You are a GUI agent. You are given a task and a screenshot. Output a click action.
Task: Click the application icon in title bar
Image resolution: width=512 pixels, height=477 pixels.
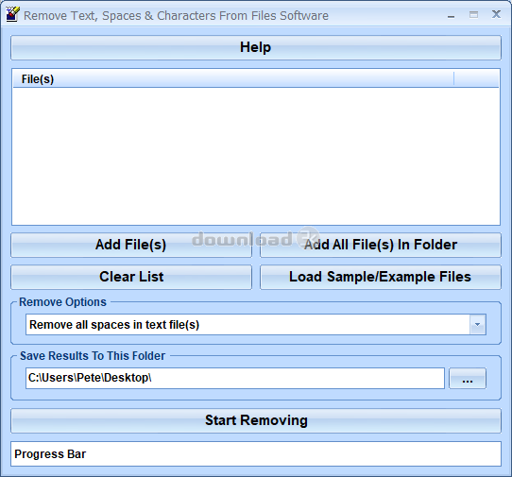coord(12,15)
